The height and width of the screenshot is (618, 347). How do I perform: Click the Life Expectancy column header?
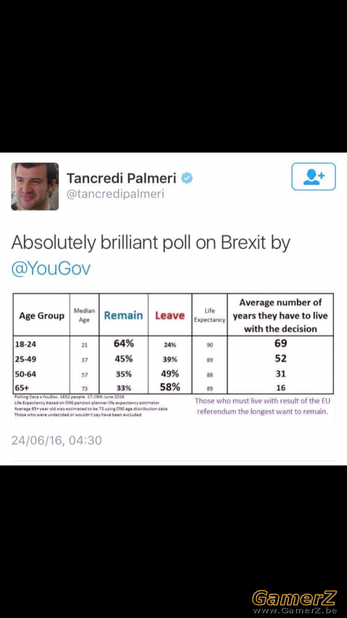pyautogui.click(x=209, y=315)
